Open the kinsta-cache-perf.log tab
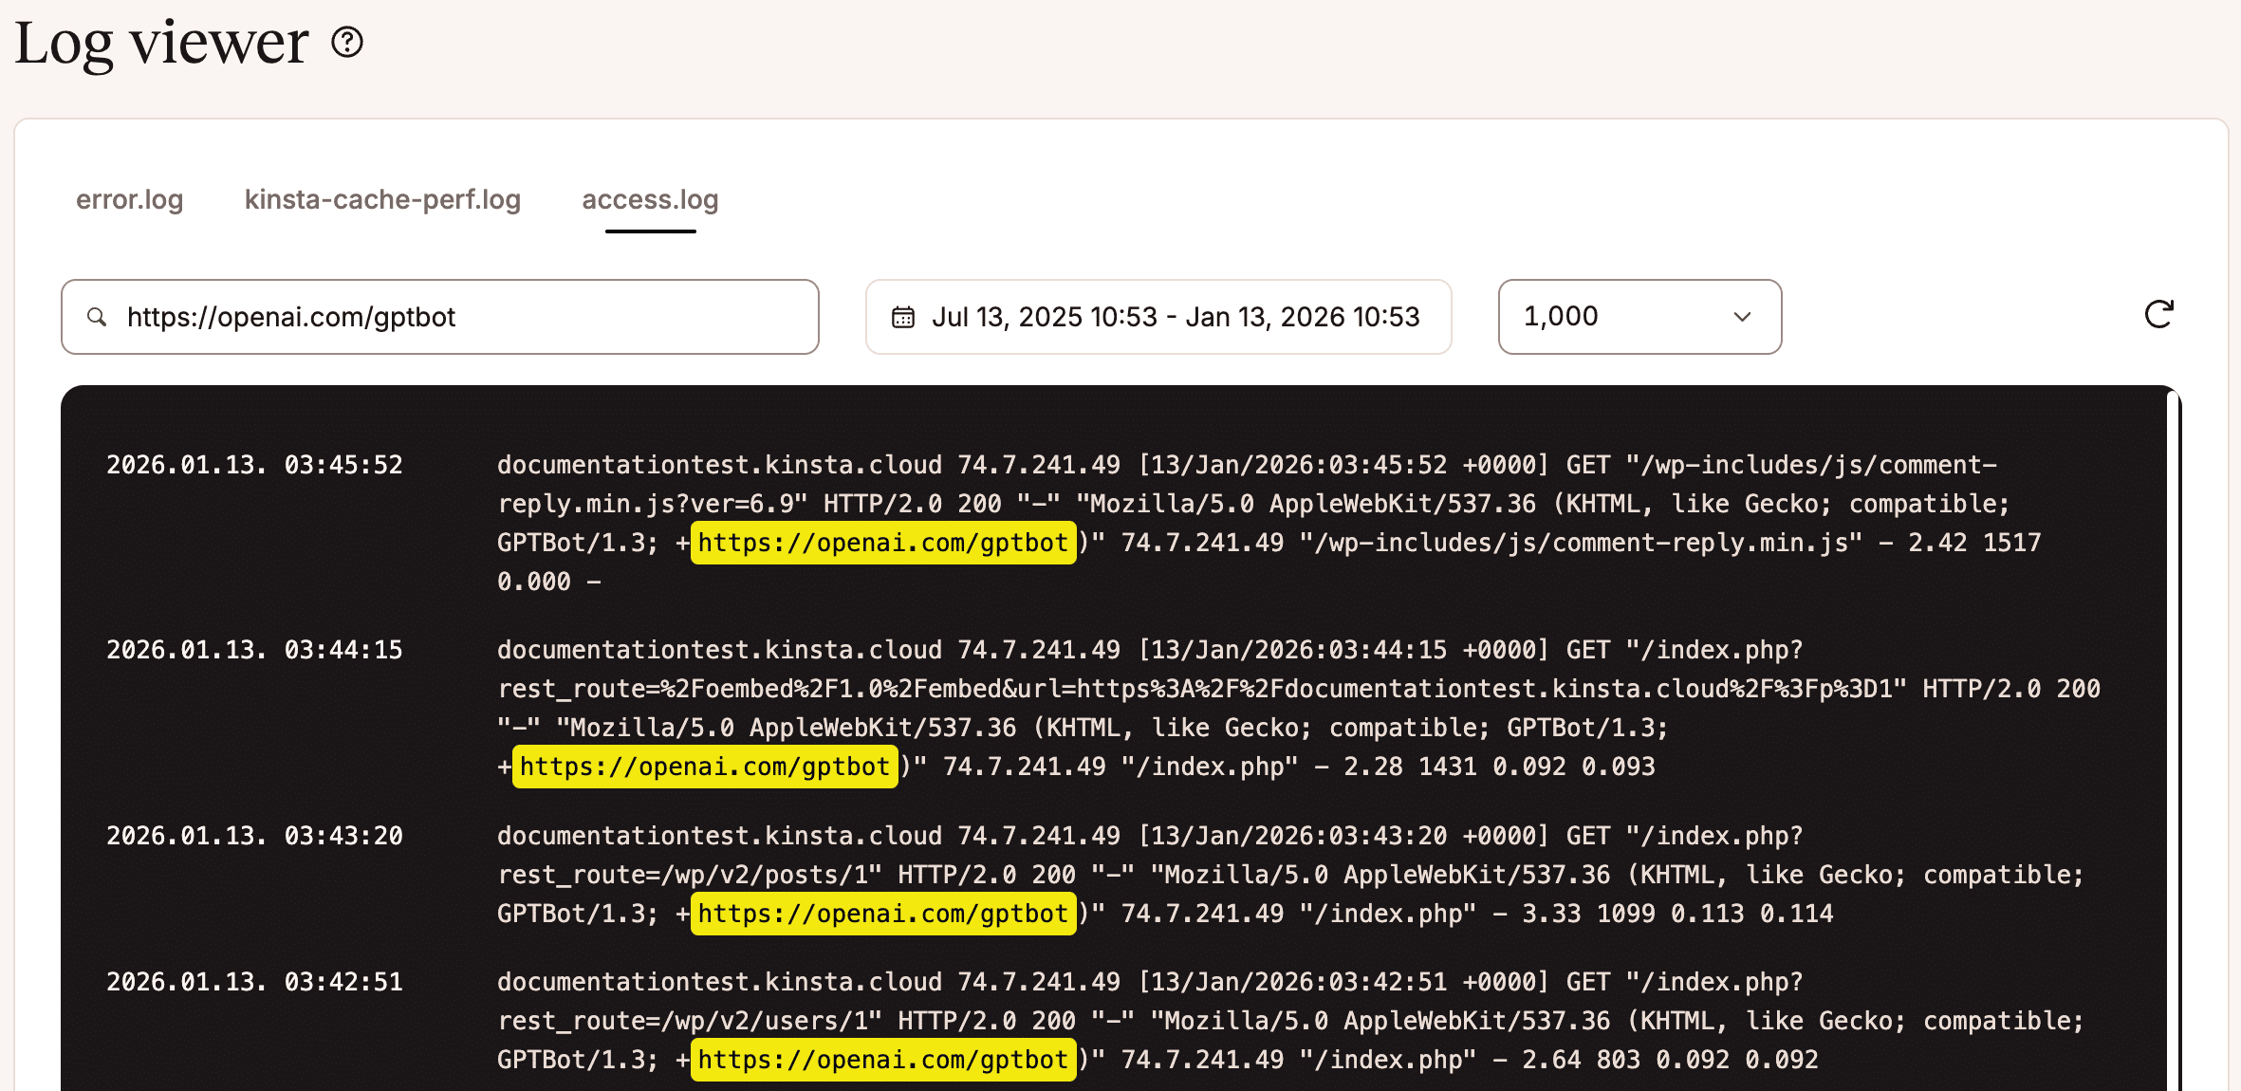Viewport: 2241px width, 1091px height. pyautogui.click(x=382, y=200)
